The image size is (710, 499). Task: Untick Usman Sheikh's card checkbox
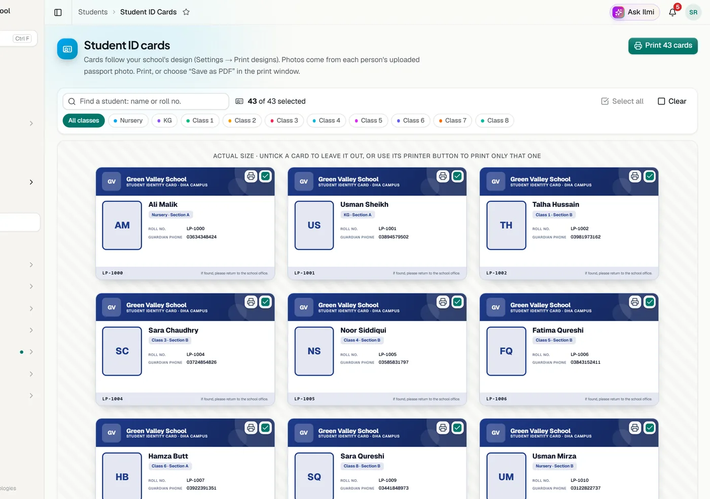(x=457, y=176)
